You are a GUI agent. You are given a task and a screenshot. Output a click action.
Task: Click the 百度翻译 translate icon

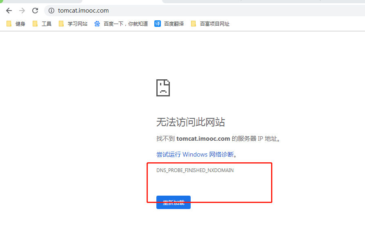coord(157,23)
